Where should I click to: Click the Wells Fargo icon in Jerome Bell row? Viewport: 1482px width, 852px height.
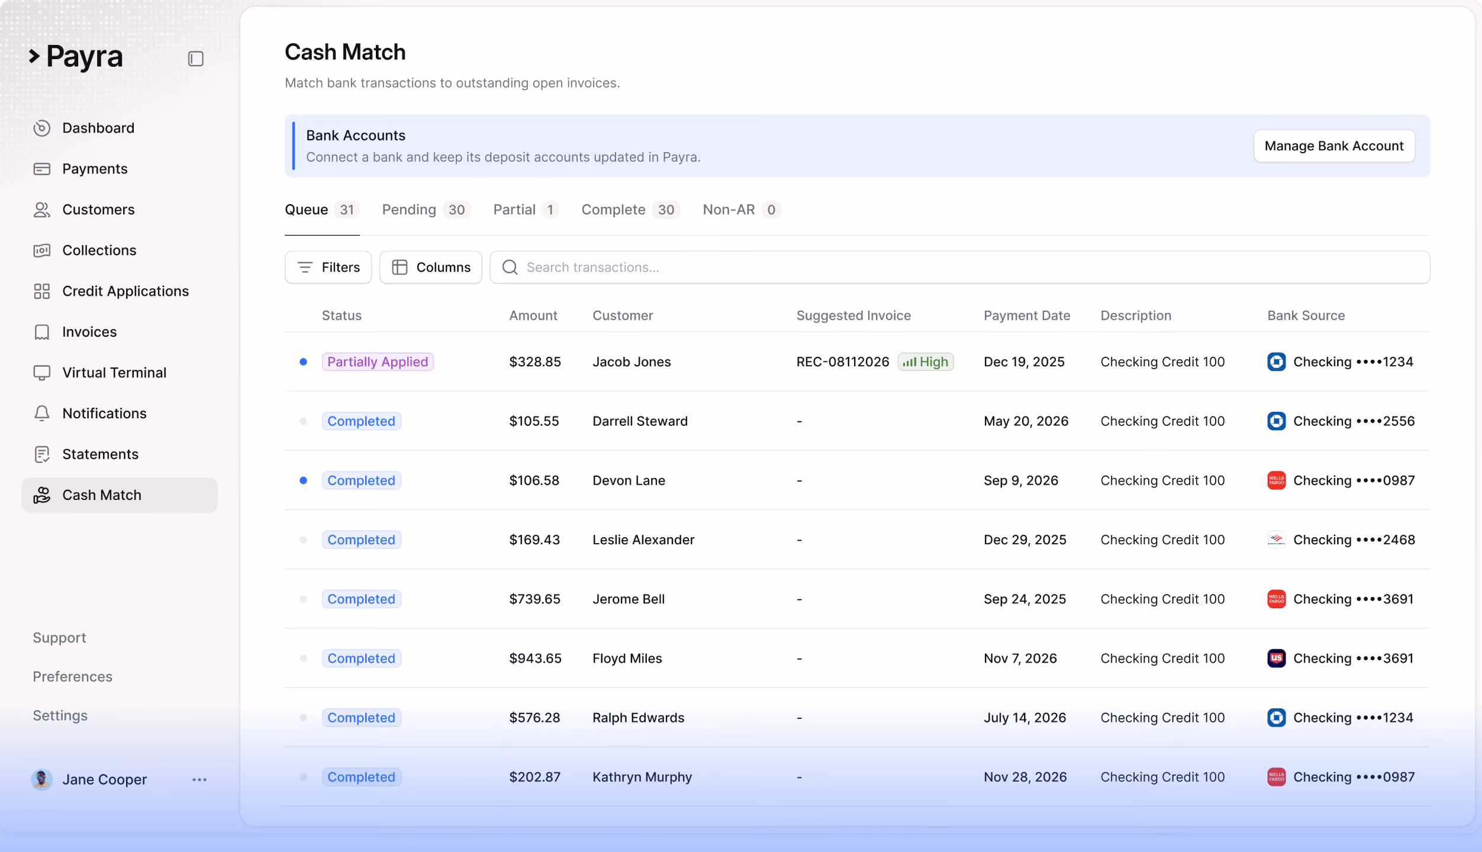tap(1277, 599)
